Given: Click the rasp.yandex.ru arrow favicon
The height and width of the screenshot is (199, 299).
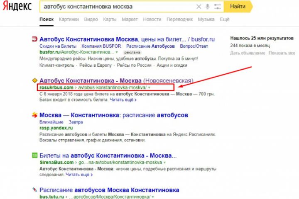Looking at the screenshot, I should tap(34, 115).
